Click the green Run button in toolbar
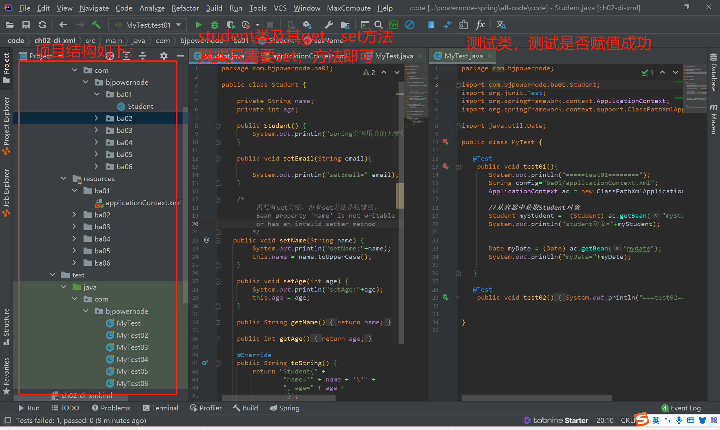 point(198,25)
